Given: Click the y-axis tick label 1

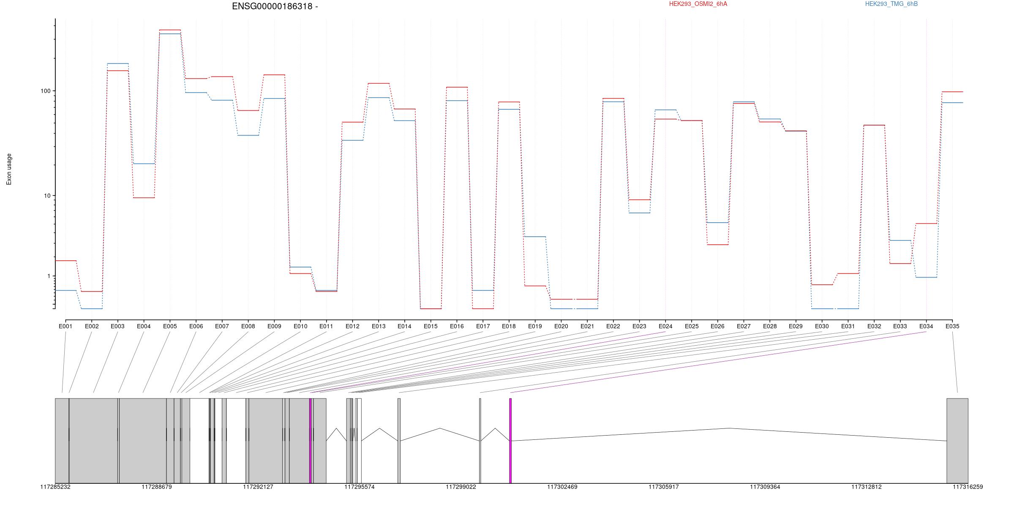Looking at the screenshot, I should click(x=48, y=276).
